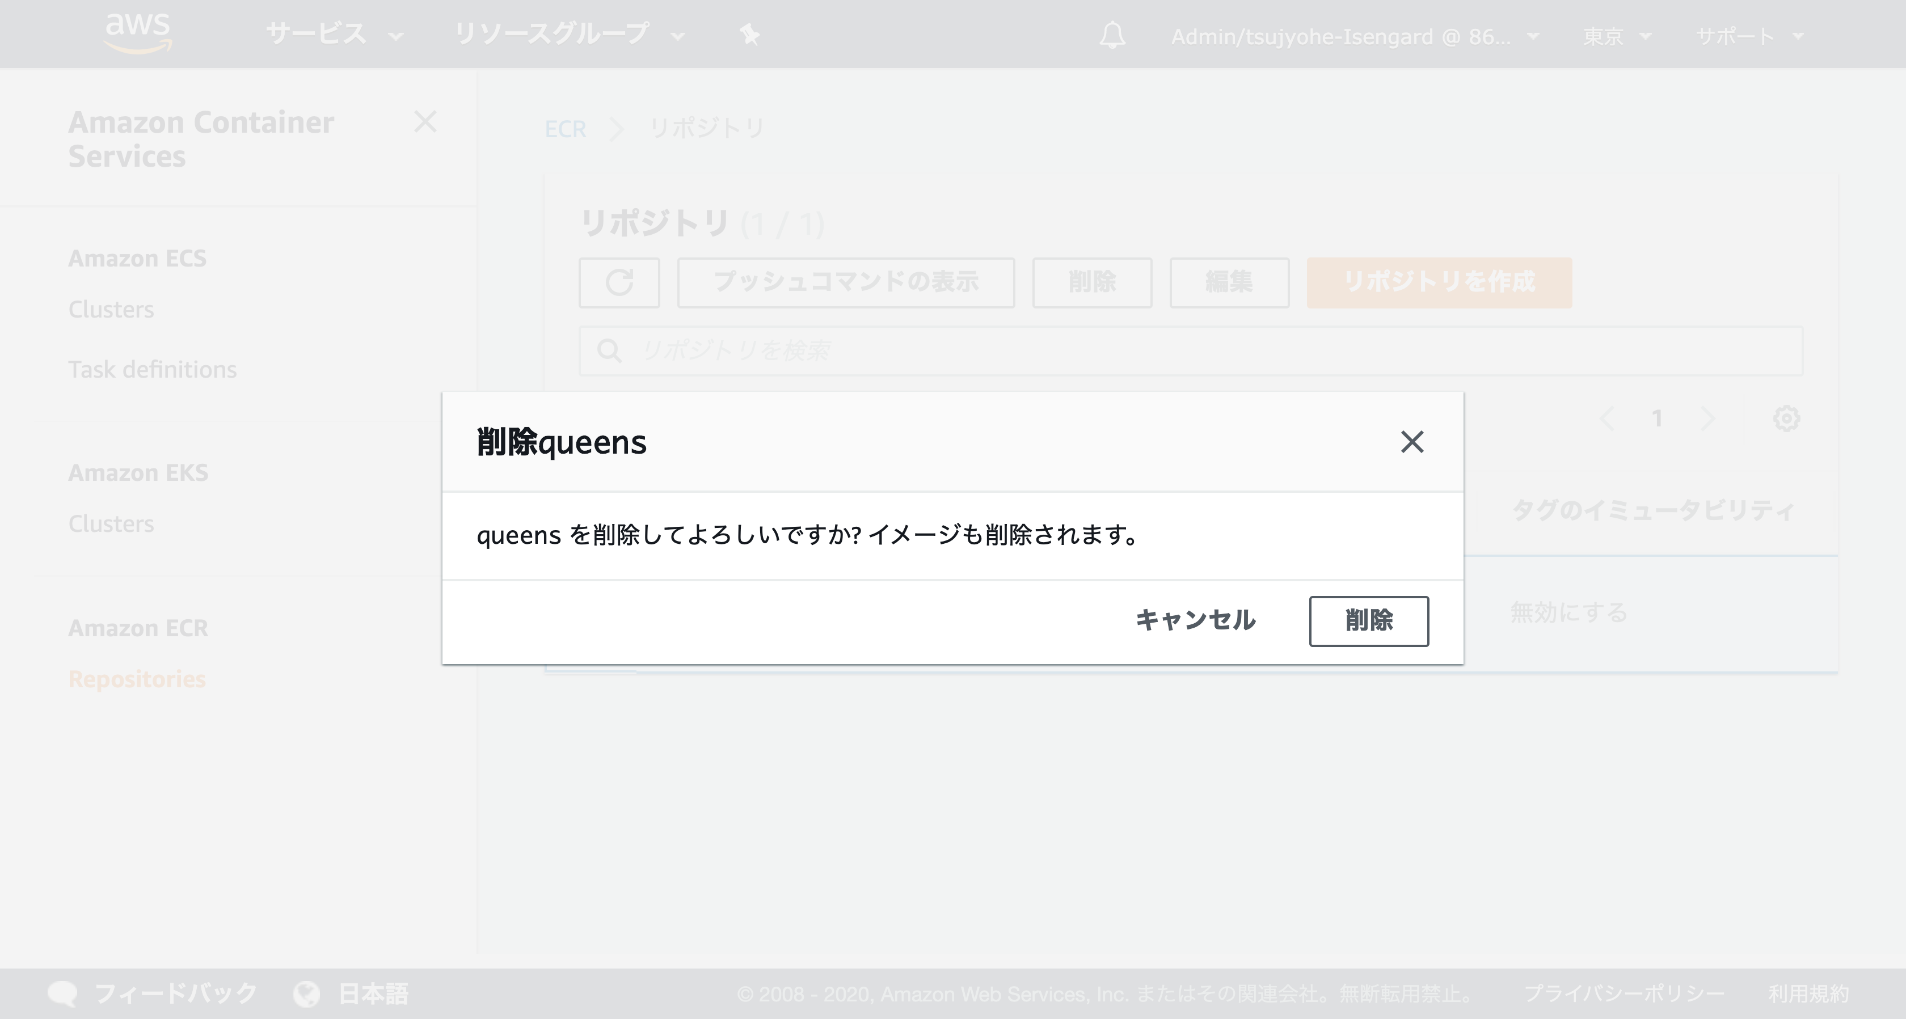Viewport: 1906px width, 1019px height.
Task: Click the Amazon EKS sidebar heading
Action: tap(138, 472)
